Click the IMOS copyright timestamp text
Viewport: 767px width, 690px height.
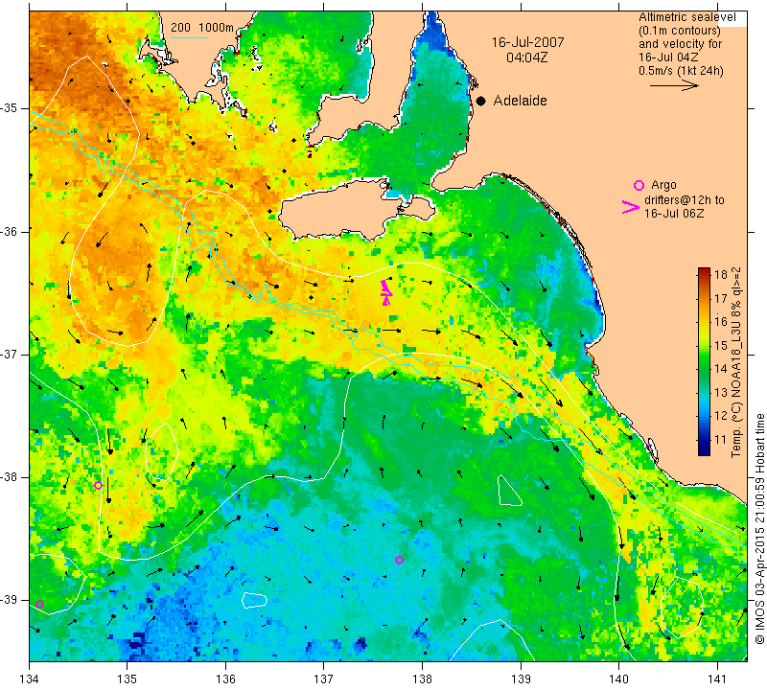point(759,528)
